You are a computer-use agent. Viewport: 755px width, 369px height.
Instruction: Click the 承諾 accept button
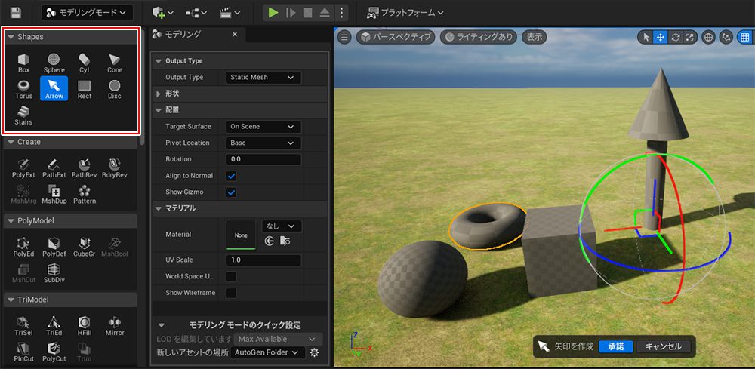[615, 346]
